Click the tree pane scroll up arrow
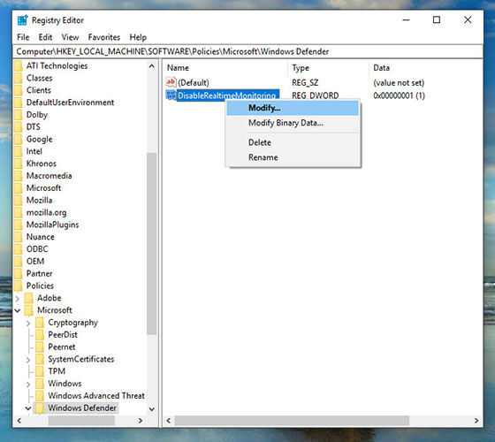The image size is (495, 442). 152,66
